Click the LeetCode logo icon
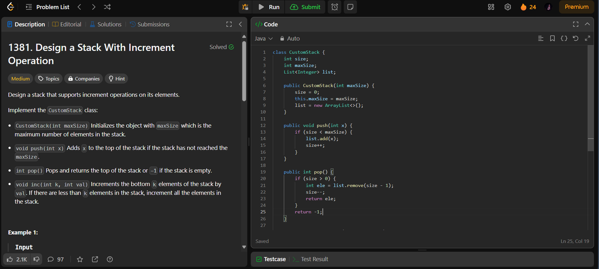 [x=10, y=7]
